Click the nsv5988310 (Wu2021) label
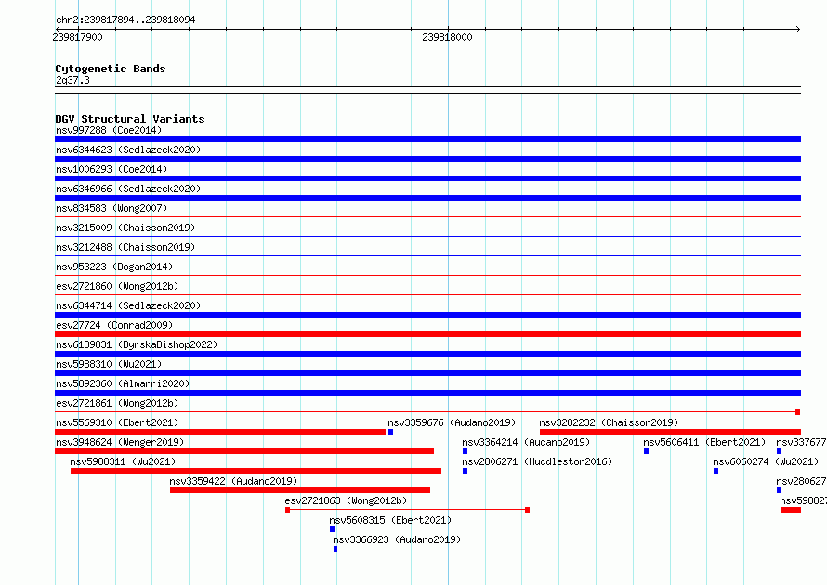Image resolution: width=827 pixels, height=585 pixels. [109, 364]
